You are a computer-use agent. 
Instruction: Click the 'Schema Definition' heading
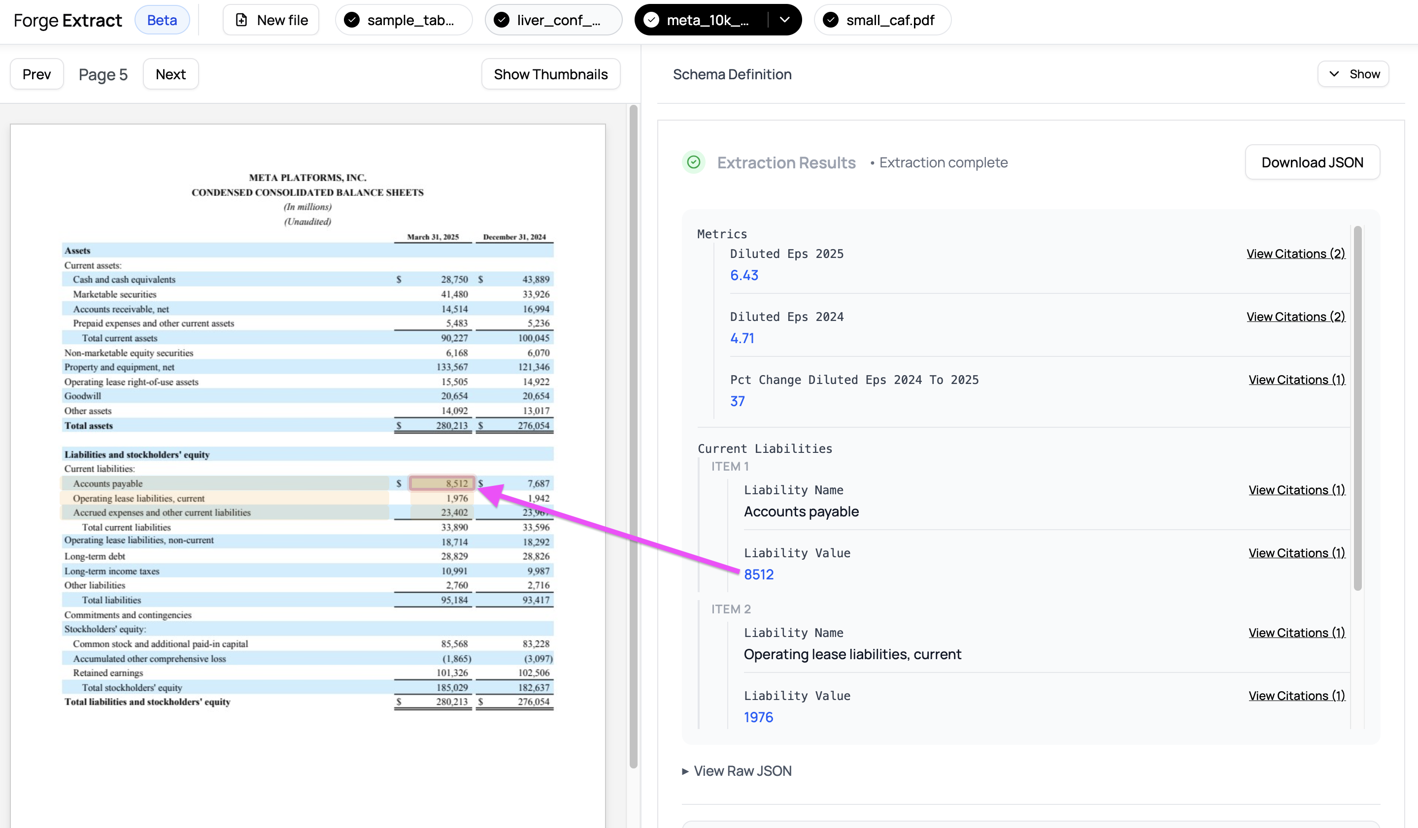[x=732, y=74]
